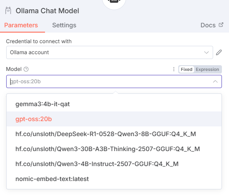Click the Model search input field

click(x=109, y=81)
